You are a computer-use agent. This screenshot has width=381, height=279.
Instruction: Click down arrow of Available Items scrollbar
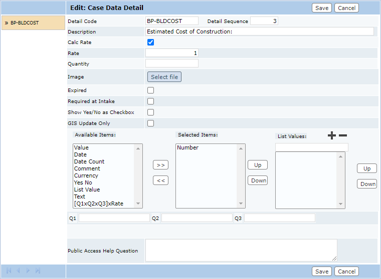[138, 203]
